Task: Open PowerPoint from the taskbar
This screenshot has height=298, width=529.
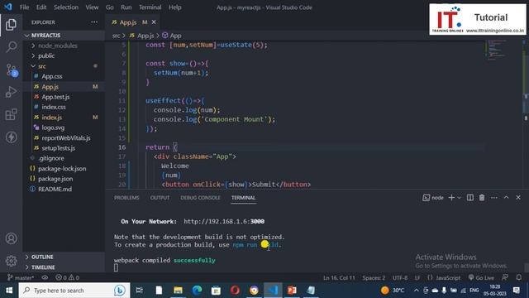Action: [x=292, y=291]
